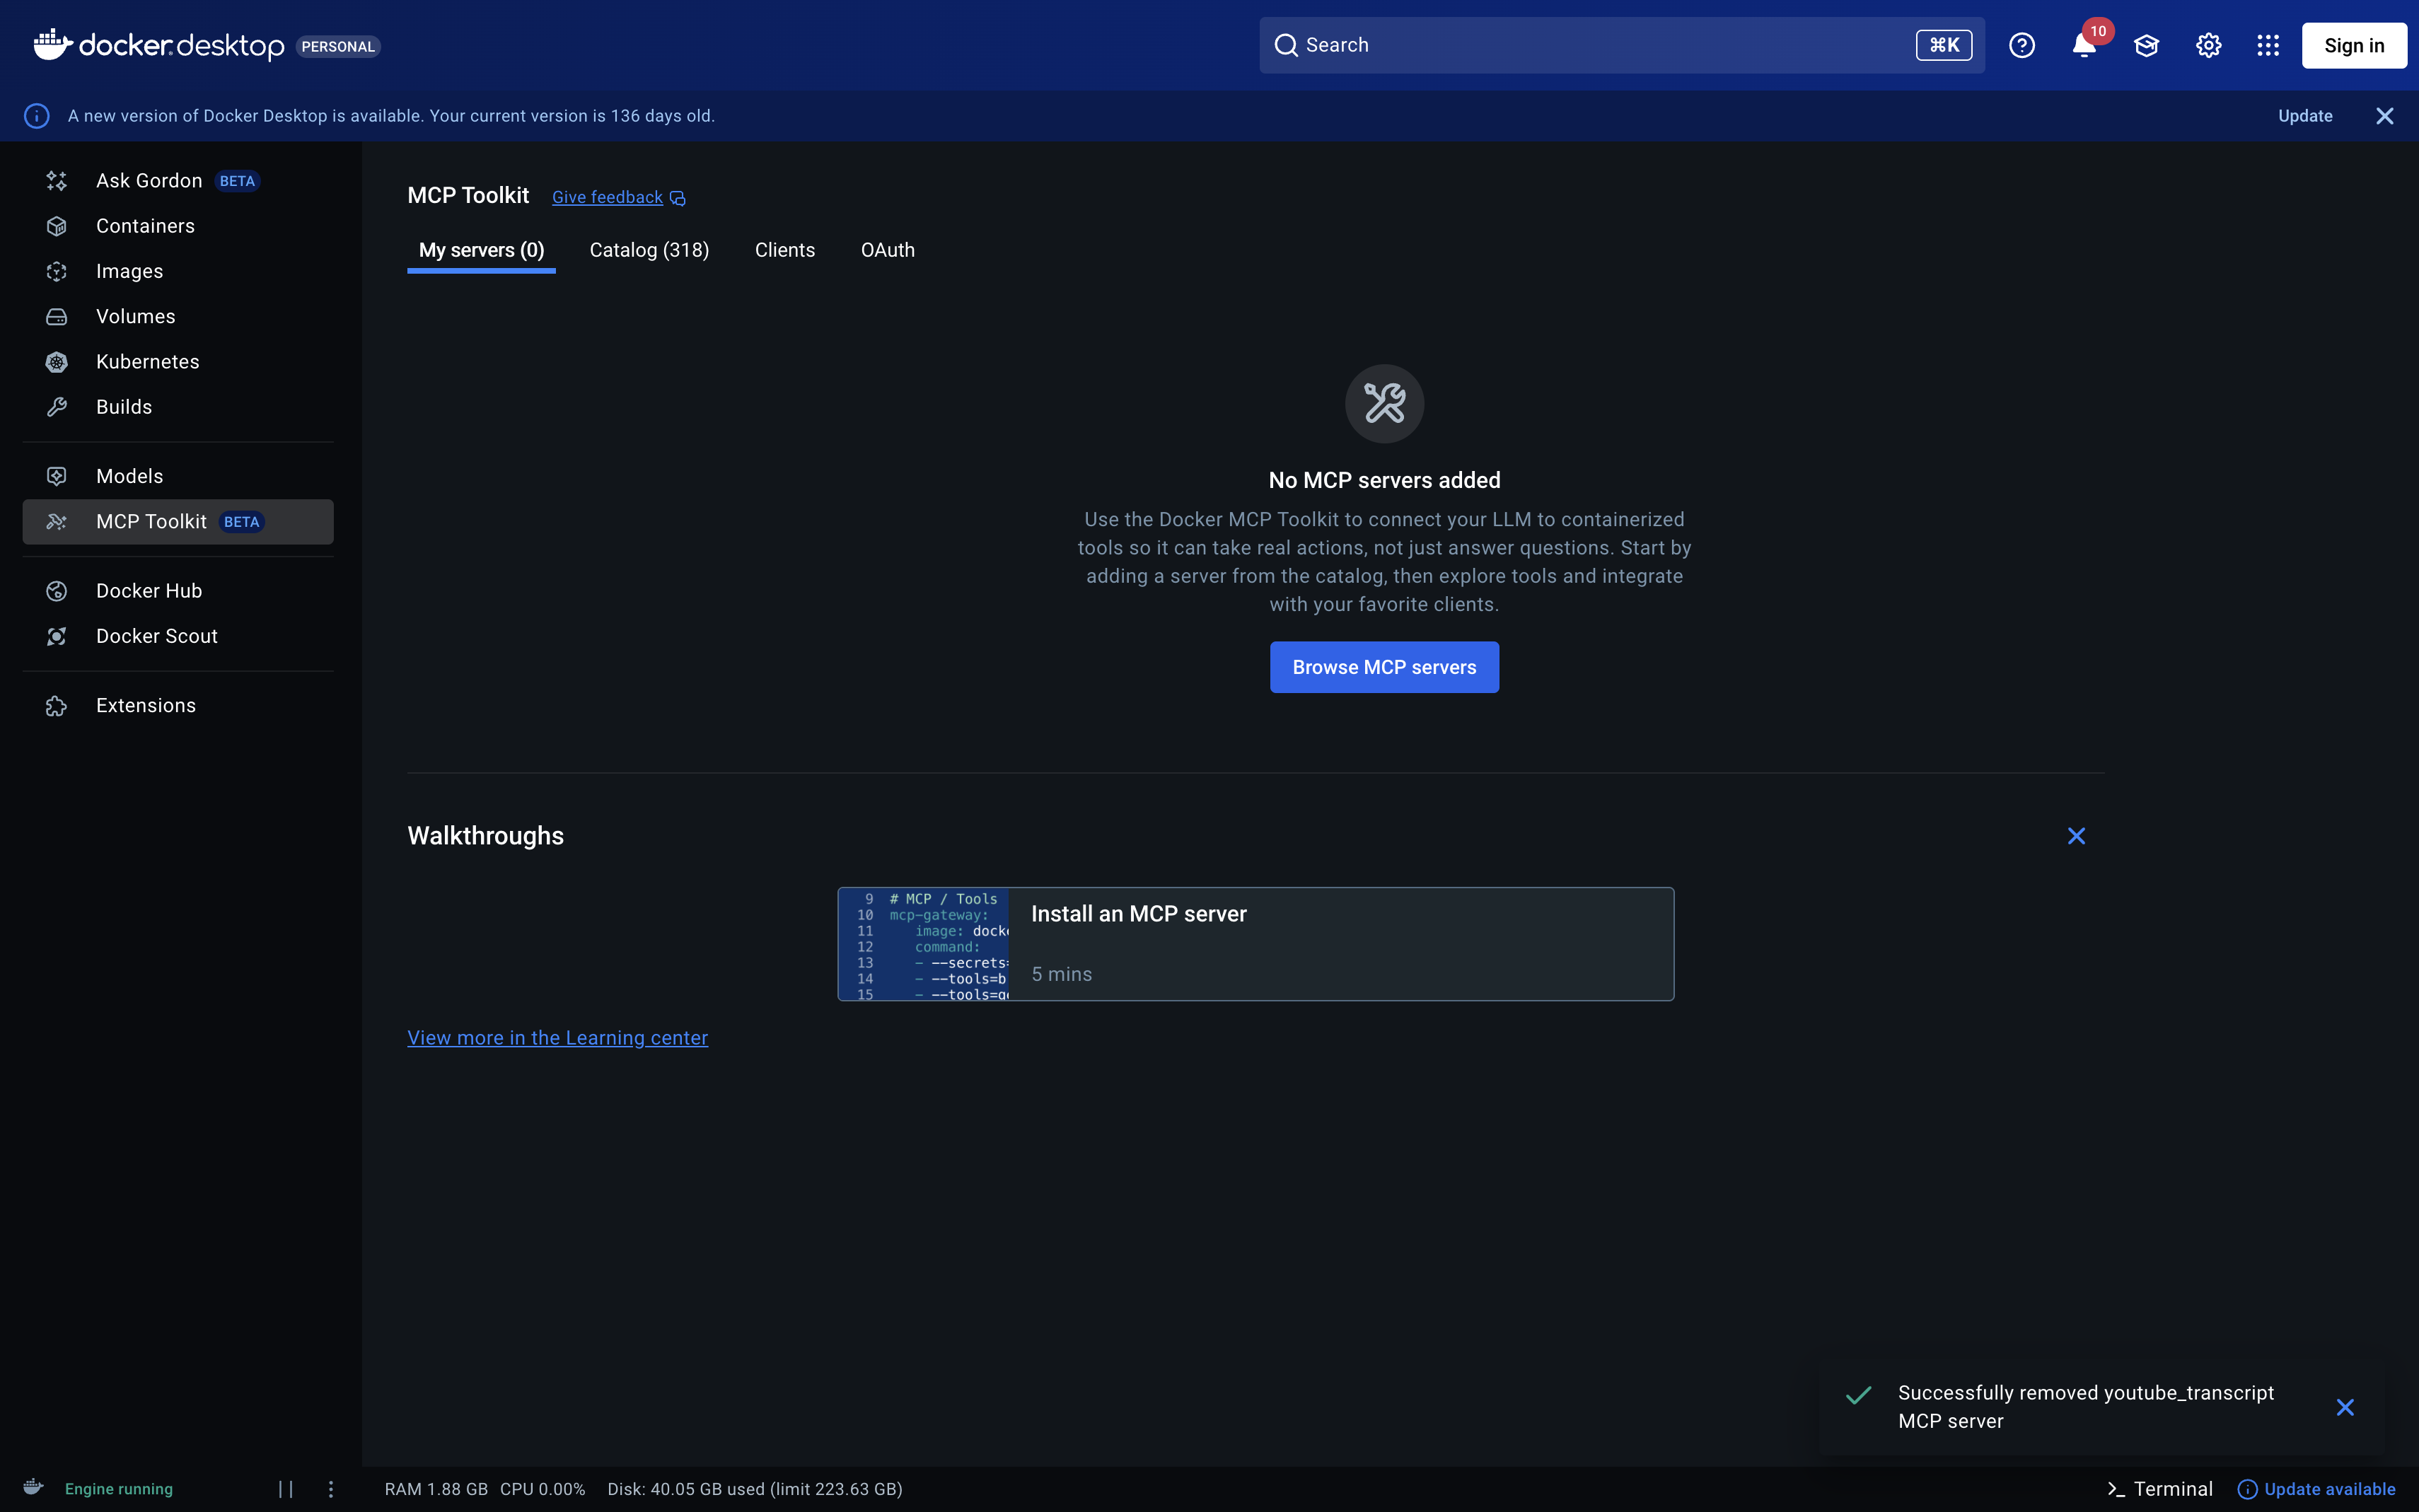Click Browse MCP servers button

point(1384,667)
